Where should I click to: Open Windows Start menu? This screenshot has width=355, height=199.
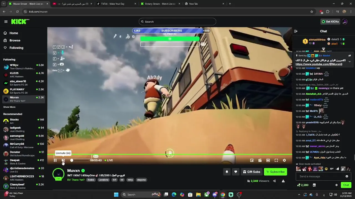[x=116, y=195]
